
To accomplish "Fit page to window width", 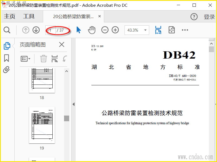I will [x=158, y=30].
